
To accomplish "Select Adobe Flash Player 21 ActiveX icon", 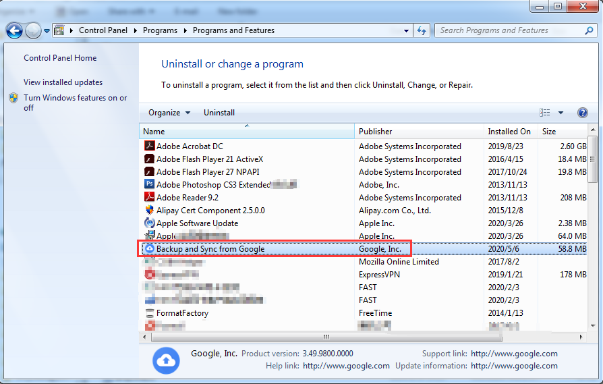I will coord(149,159).
